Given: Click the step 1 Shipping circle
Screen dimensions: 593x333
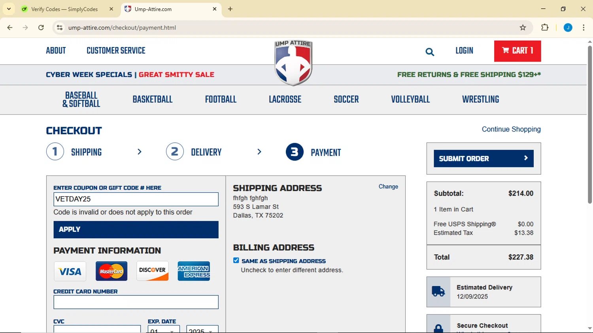Looking at the screenshot, I should (55, 152).
